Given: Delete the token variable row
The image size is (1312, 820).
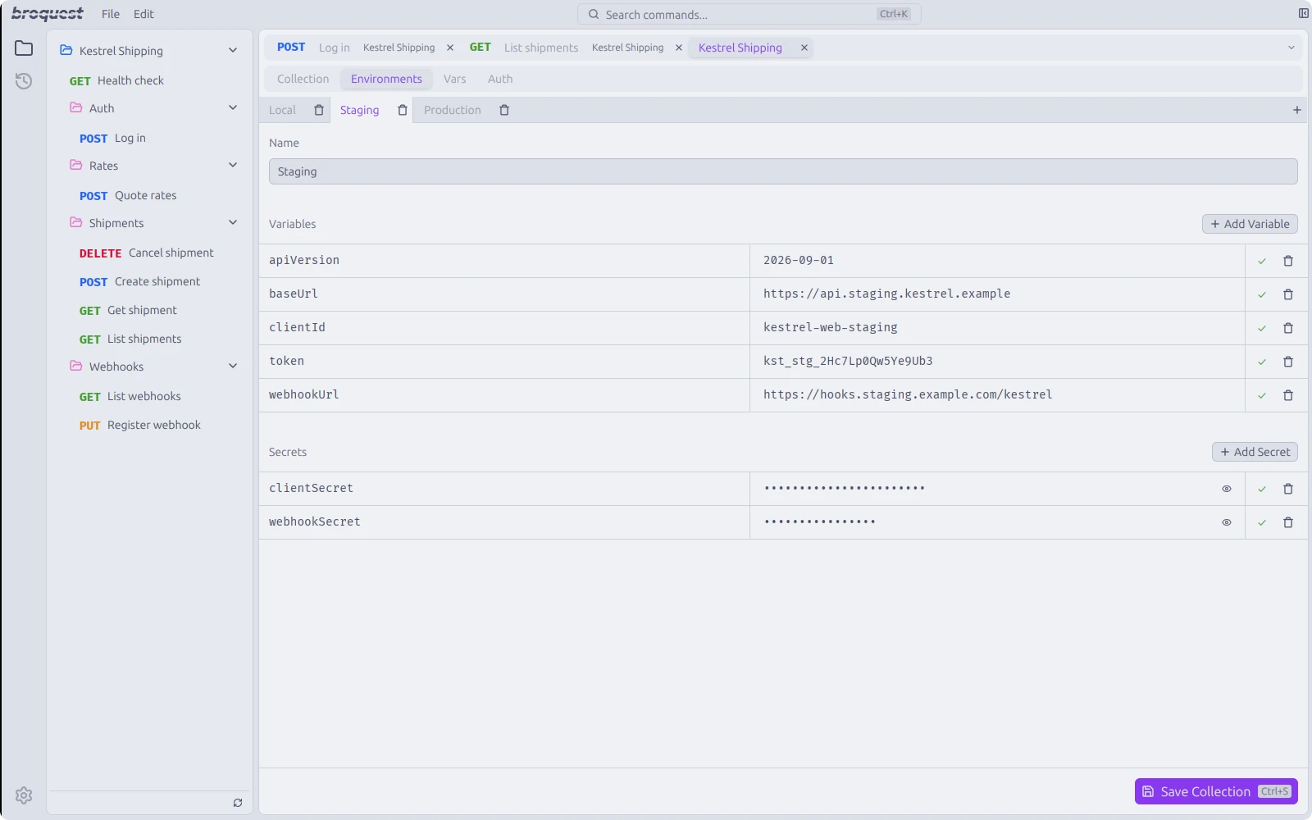Looking at the screenshot, I should coord(1288,362).
